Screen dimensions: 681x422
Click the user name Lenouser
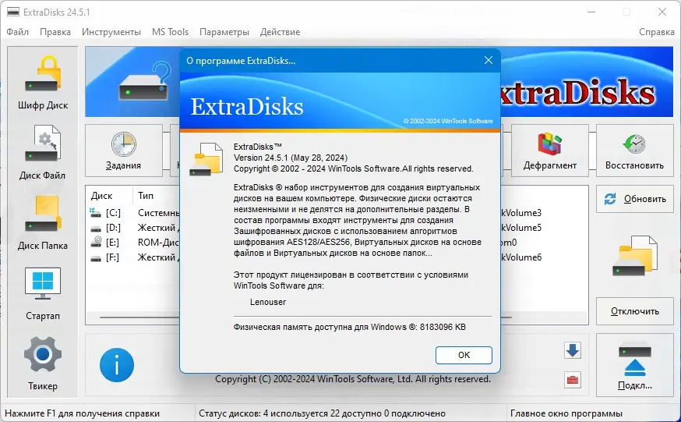(268, 302)
